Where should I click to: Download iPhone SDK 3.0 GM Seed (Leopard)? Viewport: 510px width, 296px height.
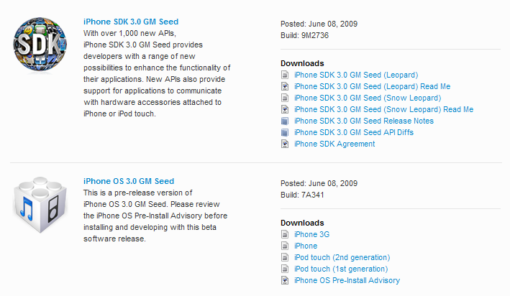[x=356, y=75]
